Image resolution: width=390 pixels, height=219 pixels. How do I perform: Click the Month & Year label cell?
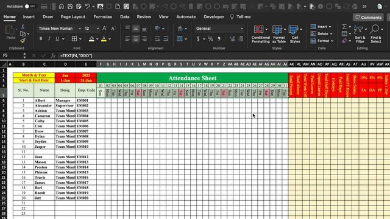[x=34, y=75]
